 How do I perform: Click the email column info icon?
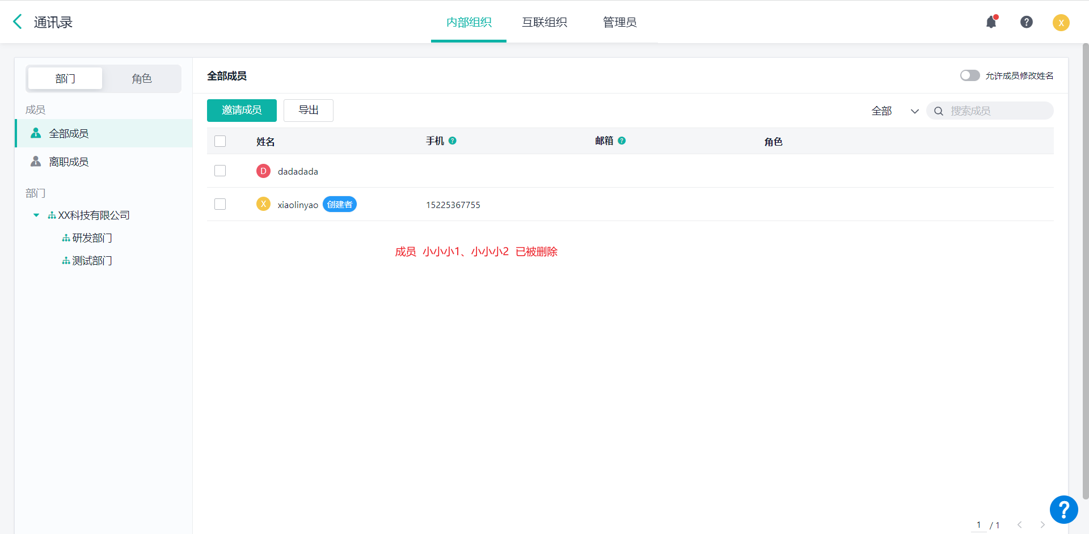tap(622, 141)
